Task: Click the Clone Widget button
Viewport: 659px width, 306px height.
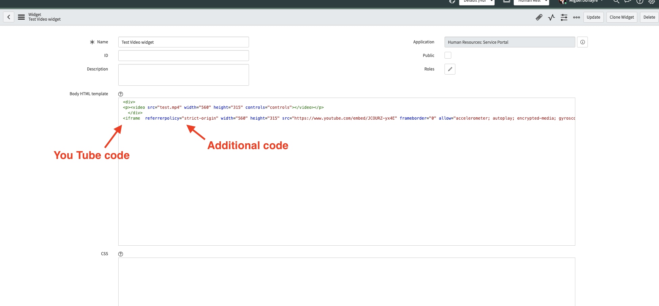Action: coord(622,17)
